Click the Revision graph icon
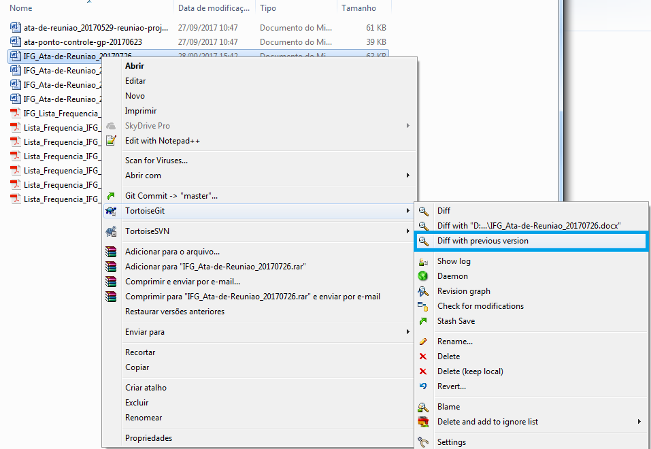Image resolution: width=651 pixels, height=449 pixels. point(423,291)
